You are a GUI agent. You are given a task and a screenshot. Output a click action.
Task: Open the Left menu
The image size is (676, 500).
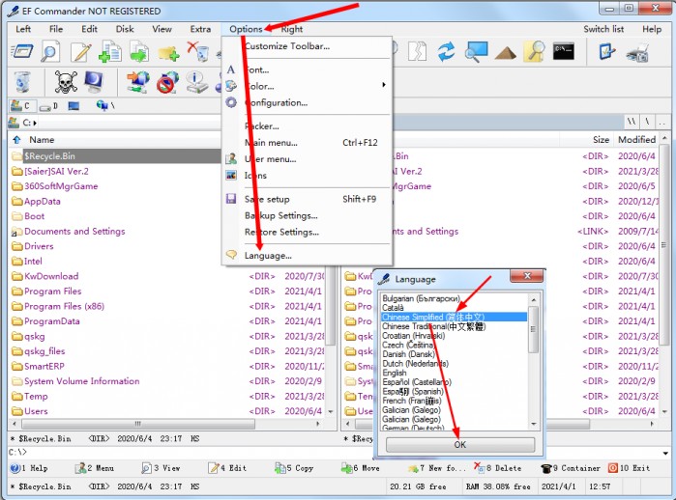pos(23,29)
